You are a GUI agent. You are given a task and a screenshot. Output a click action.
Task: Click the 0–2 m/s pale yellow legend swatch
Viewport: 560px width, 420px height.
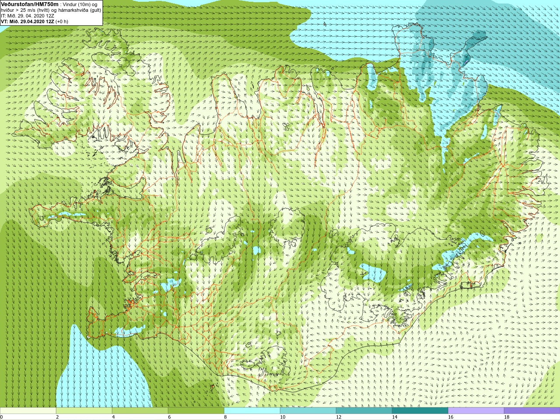tap(28, 411)
